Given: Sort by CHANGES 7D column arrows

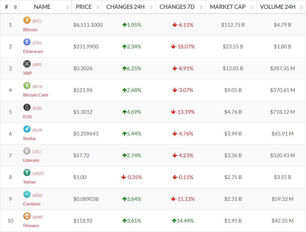Looking at the screenshot, I should [201, 7].
